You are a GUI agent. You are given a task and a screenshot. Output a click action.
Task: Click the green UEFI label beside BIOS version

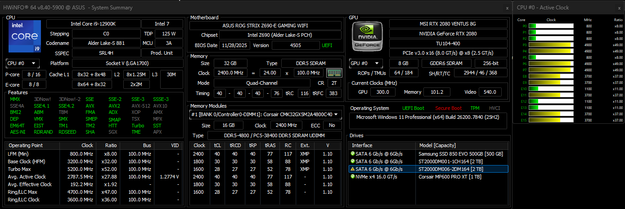pos(327,45)
